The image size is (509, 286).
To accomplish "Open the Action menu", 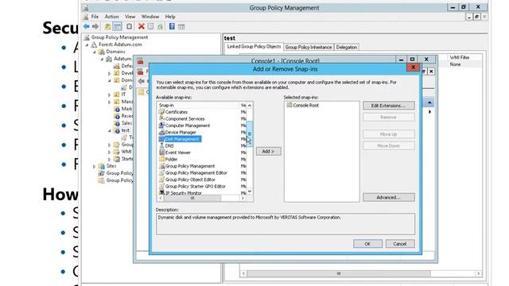I will [x=111, y=17].
